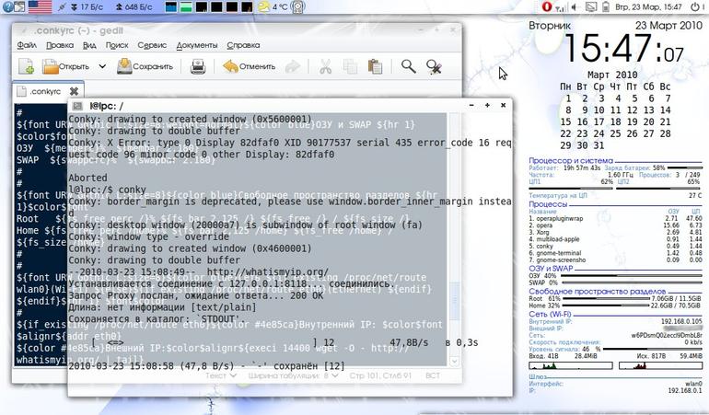This screenshot has height=415, width=709.
Task: Open Find with the magnifier icon
Action: [408, 66]
